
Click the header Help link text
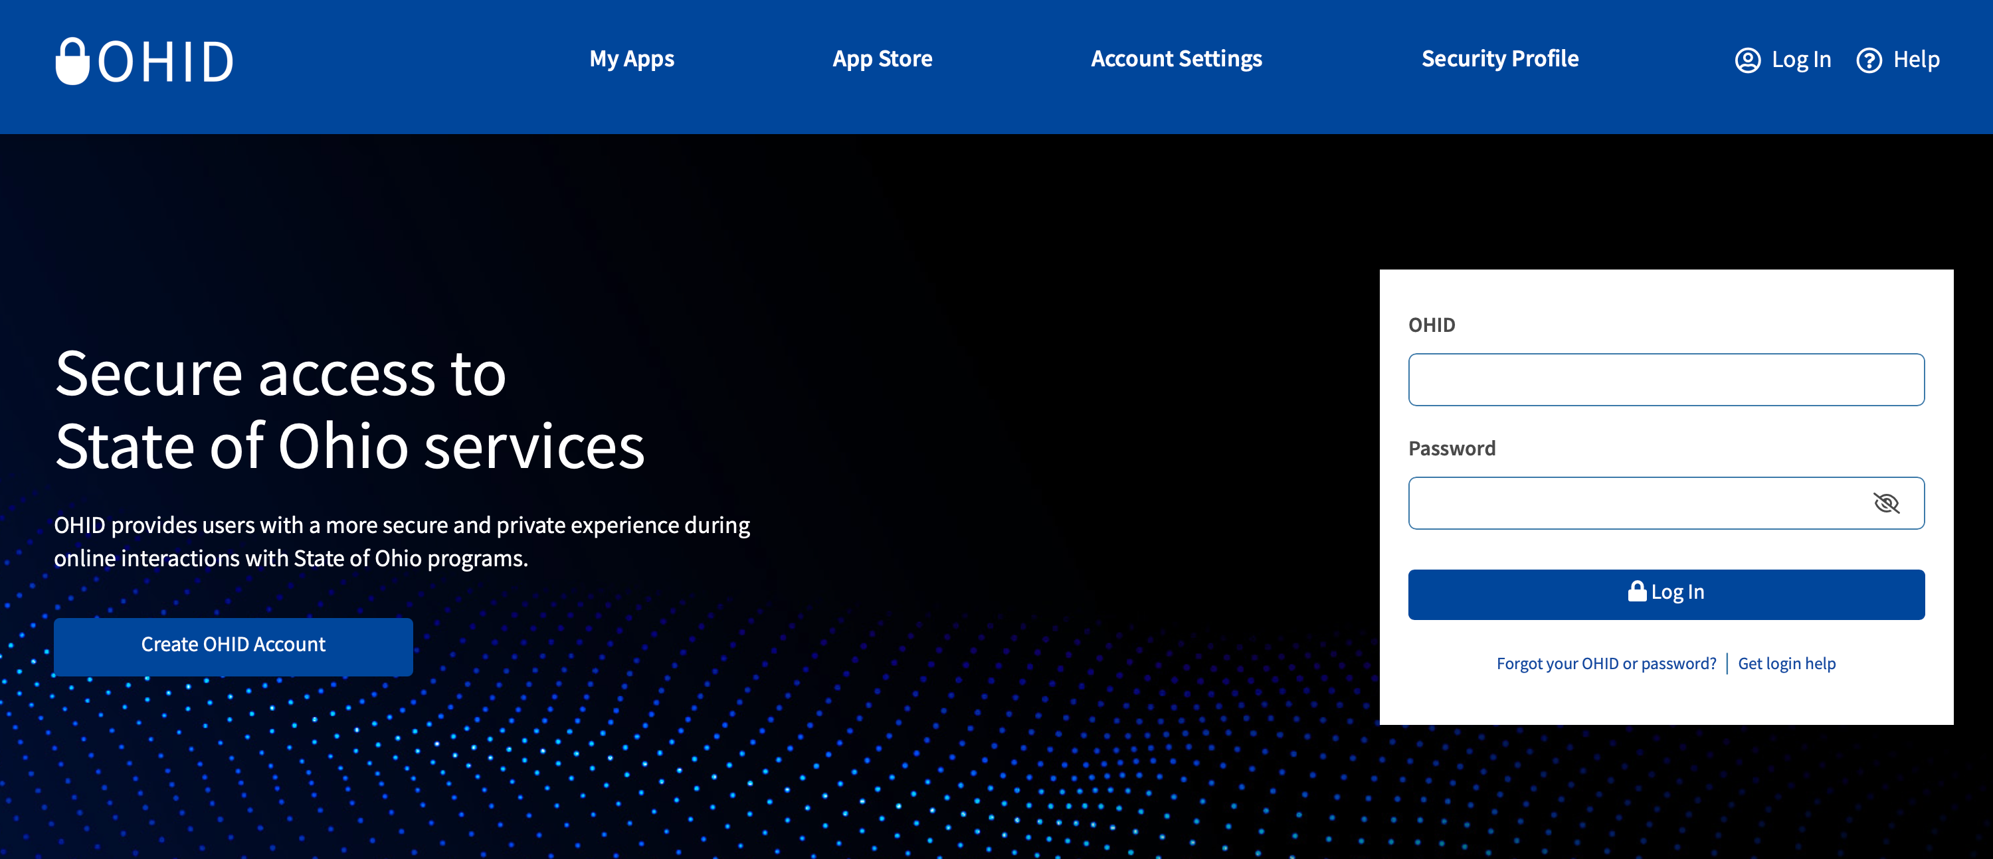tap(1916, 60)
